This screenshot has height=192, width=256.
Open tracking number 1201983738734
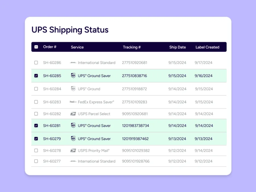click(x=135, y=126)
